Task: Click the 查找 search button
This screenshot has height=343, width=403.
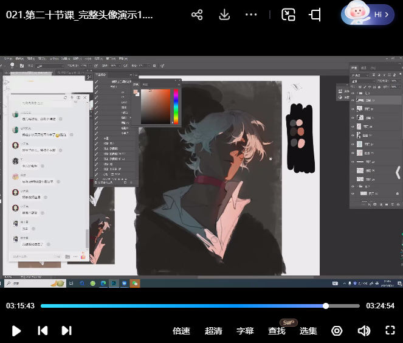Action: (x=277, y=331)
